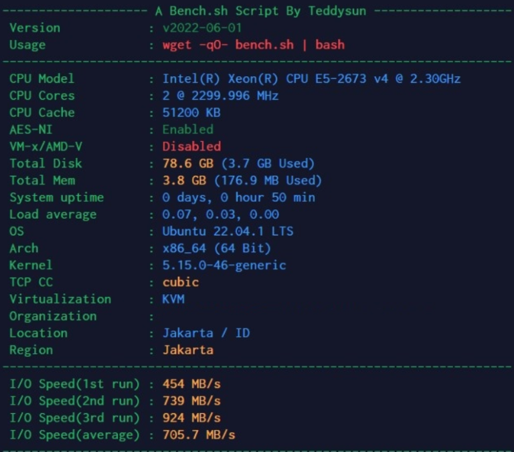Click the System uptime value
This screenshot has height=452, width=514.
[x=238, y=197]
